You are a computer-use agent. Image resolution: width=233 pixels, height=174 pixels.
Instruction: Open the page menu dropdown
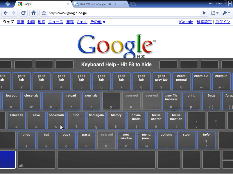click(x=215, y=13)
